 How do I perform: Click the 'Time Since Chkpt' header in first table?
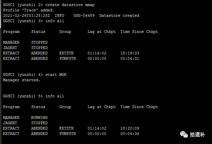coord(139,32)
